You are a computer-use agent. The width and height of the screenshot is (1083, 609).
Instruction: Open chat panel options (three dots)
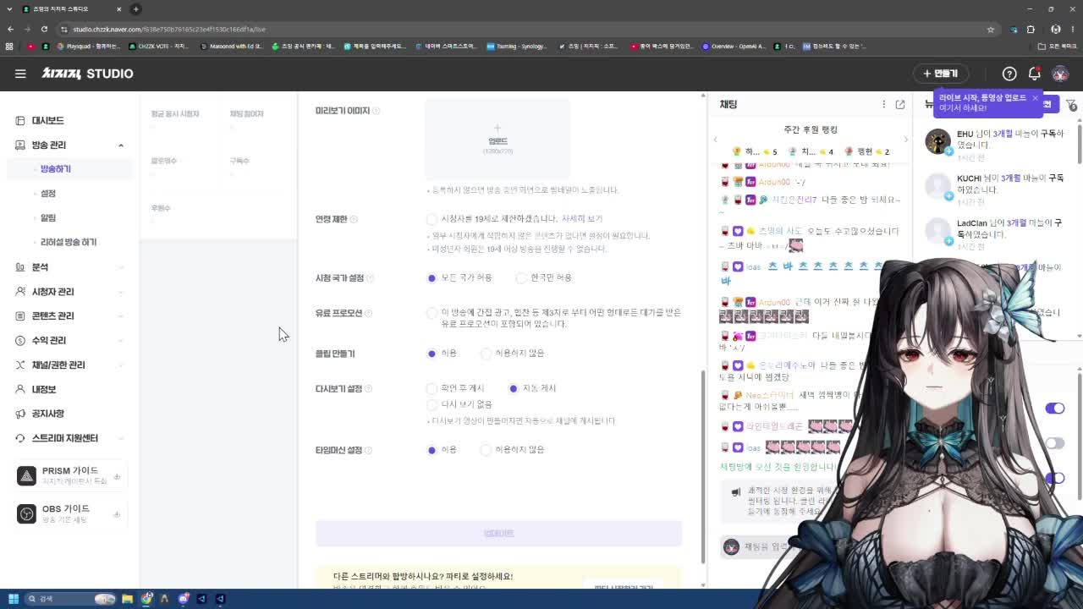click(883, 104)
